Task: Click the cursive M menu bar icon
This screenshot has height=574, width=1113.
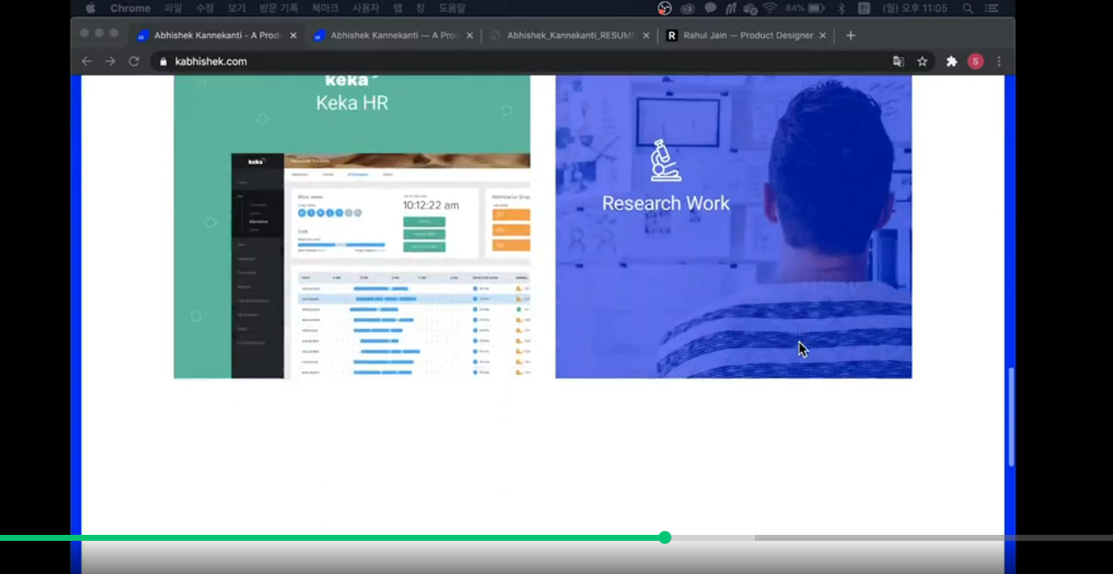Action: (x=731, y=9)
